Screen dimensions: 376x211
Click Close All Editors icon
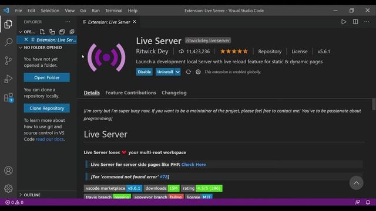coord(72,32)
